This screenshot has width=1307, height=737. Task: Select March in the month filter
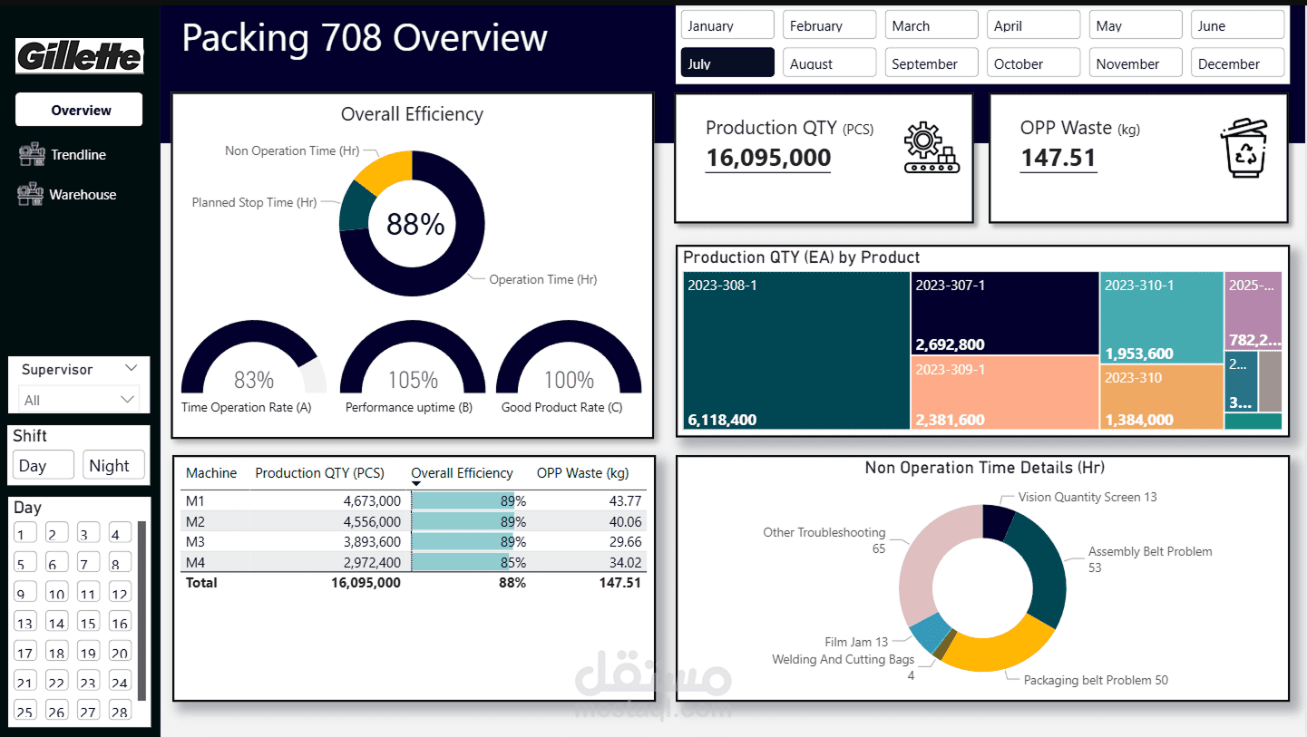[931, 24]
